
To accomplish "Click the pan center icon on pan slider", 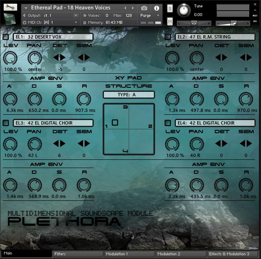I will [194, 23].
